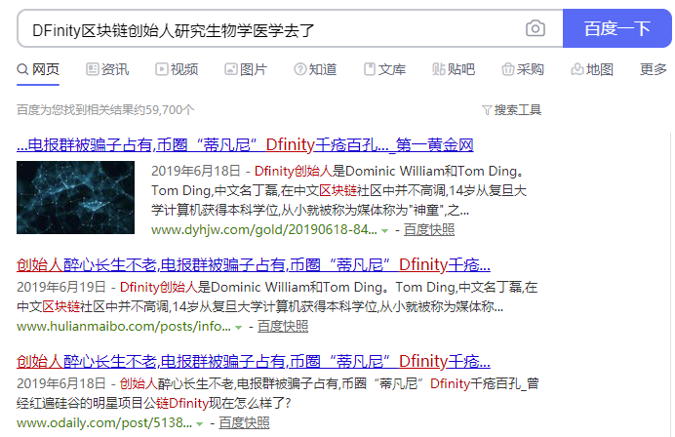
Task: Click the 2019年6月19日 date text
Action: point(61,287)
